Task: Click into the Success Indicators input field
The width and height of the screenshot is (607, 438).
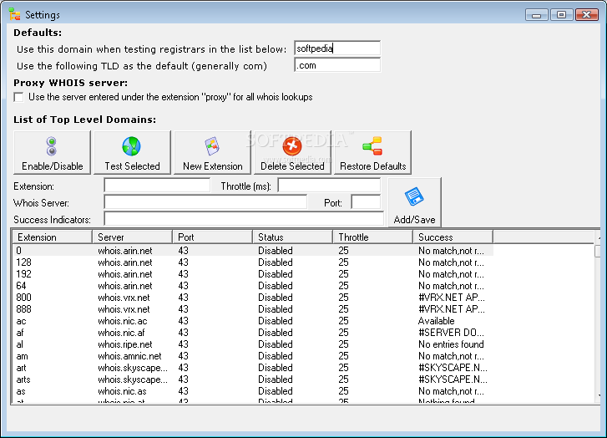Action: coord(244,219)
